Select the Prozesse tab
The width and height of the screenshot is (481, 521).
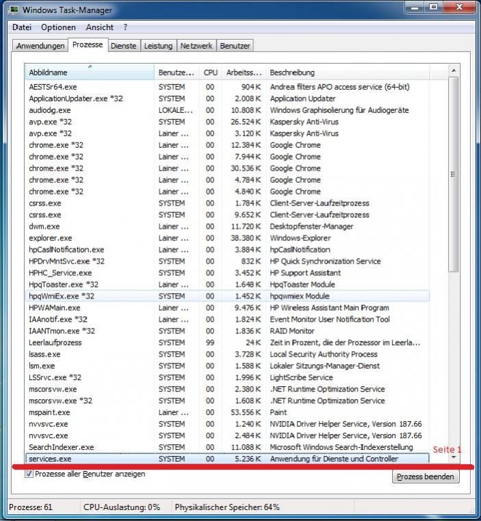(88, 45)
